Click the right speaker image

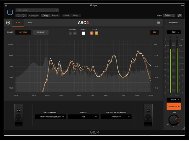[x=148, y=115]
